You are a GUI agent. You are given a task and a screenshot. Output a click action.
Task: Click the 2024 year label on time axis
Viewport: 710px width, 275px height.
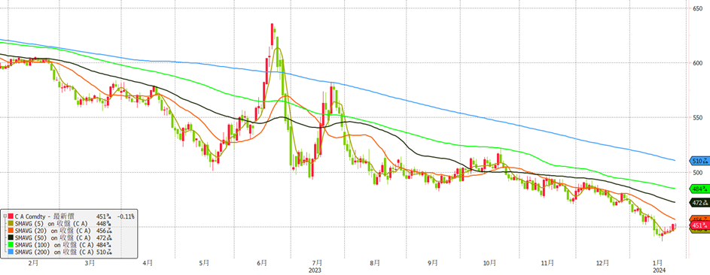(x=659, y=269)
